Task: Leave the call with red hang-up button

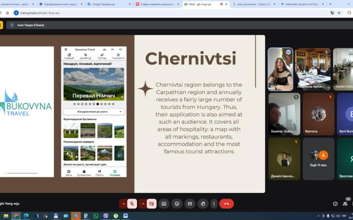Action: [x=226, y=204]
